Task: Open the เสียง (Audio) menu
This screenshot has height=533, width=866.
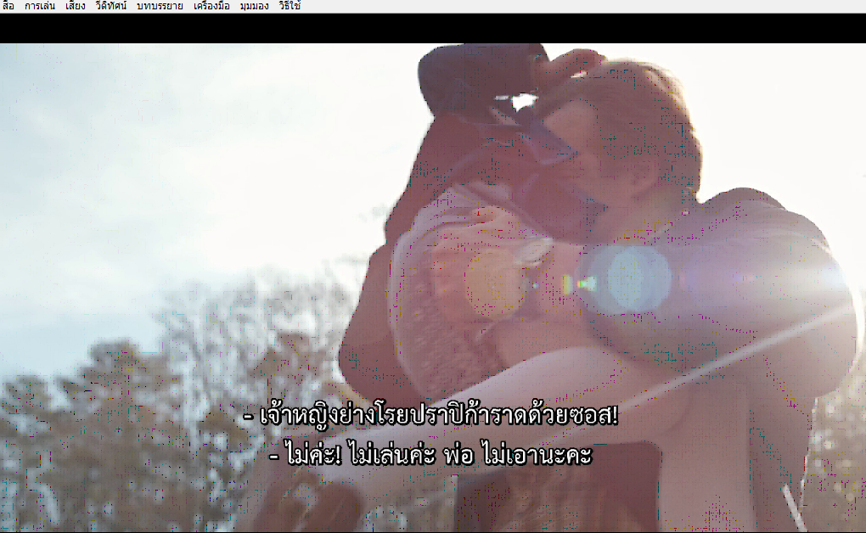Action: 75,6
